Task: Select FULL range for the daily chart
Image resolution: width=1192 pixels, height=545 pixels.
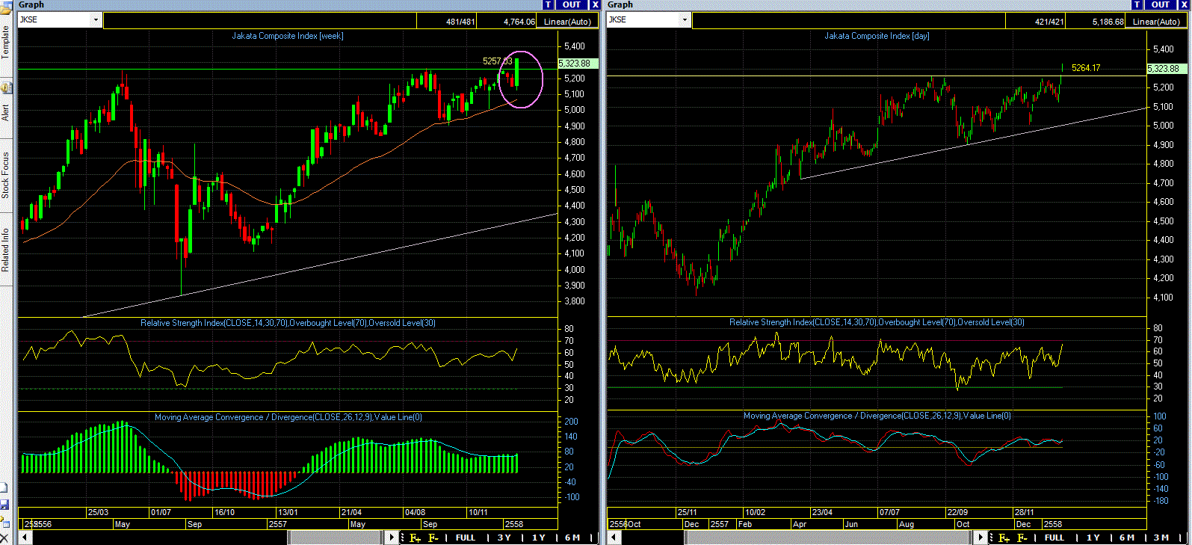Action: click(1054, 538)
